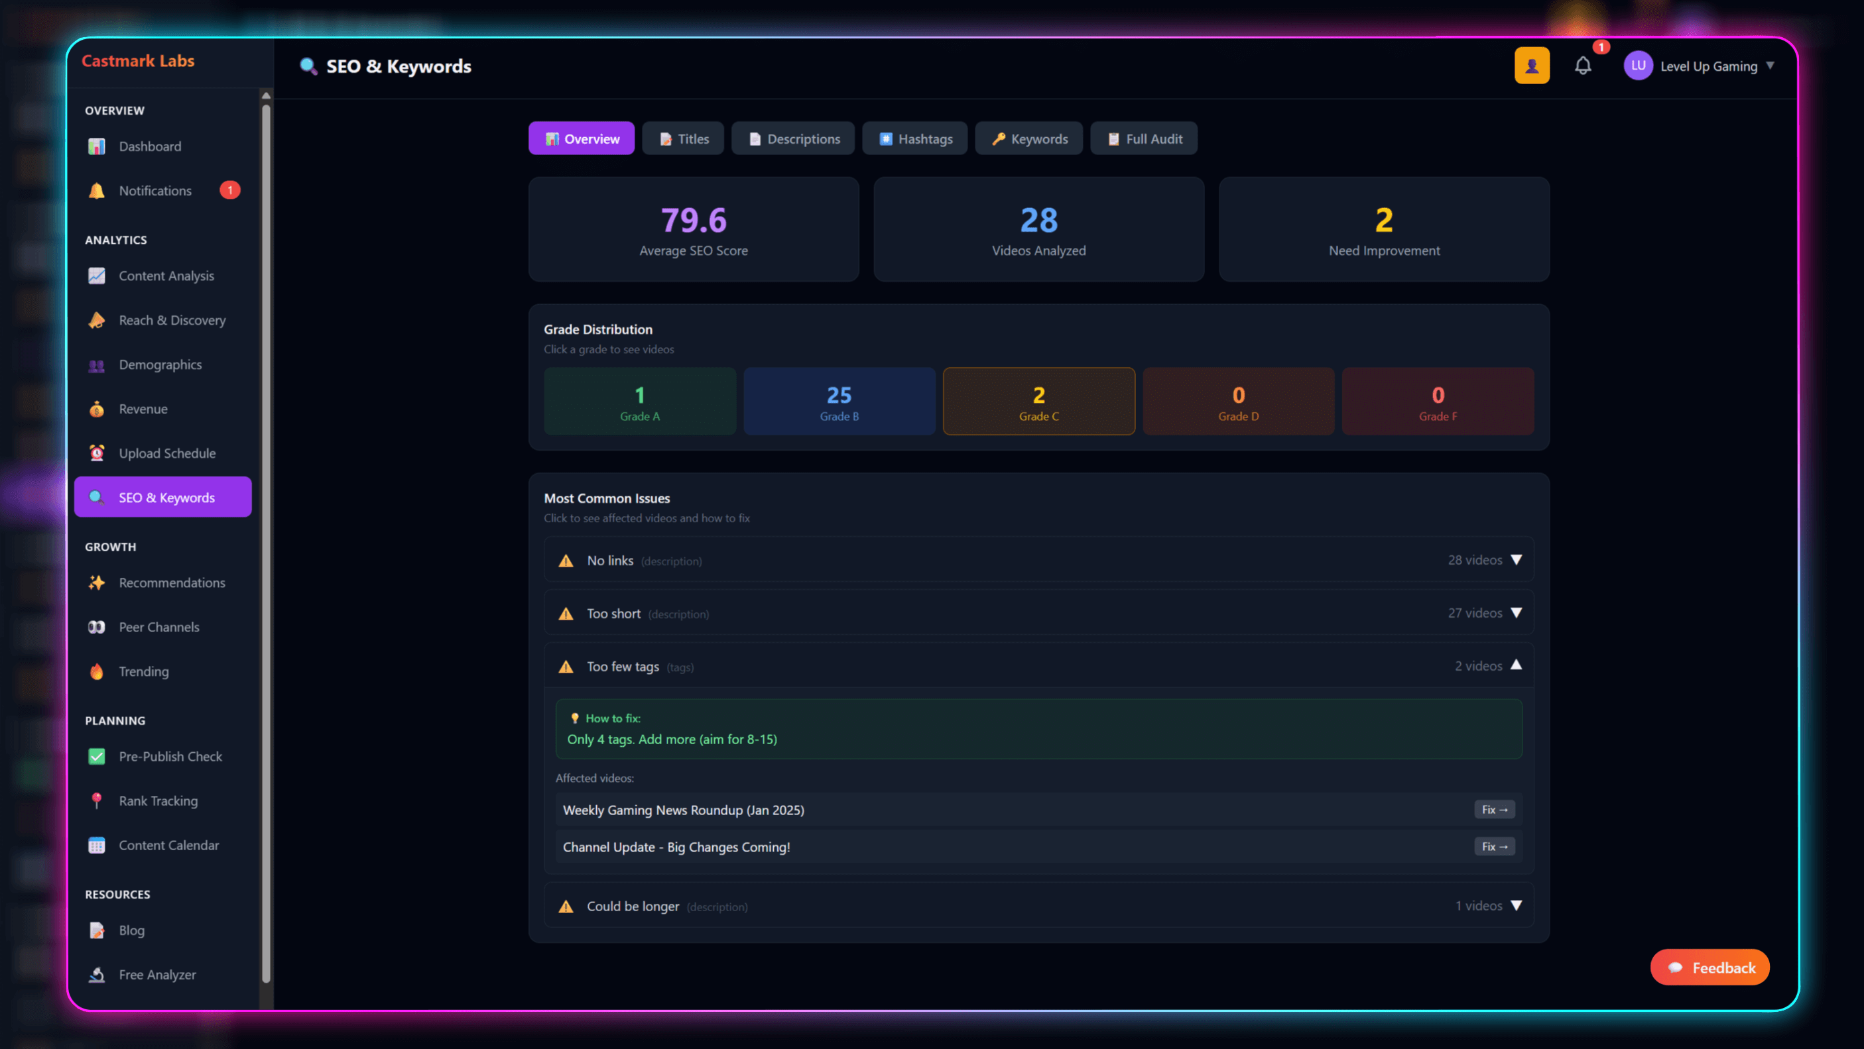Open Rank Tracking in sidebar
The image size is (1864, 1049).
coord(158,801)
